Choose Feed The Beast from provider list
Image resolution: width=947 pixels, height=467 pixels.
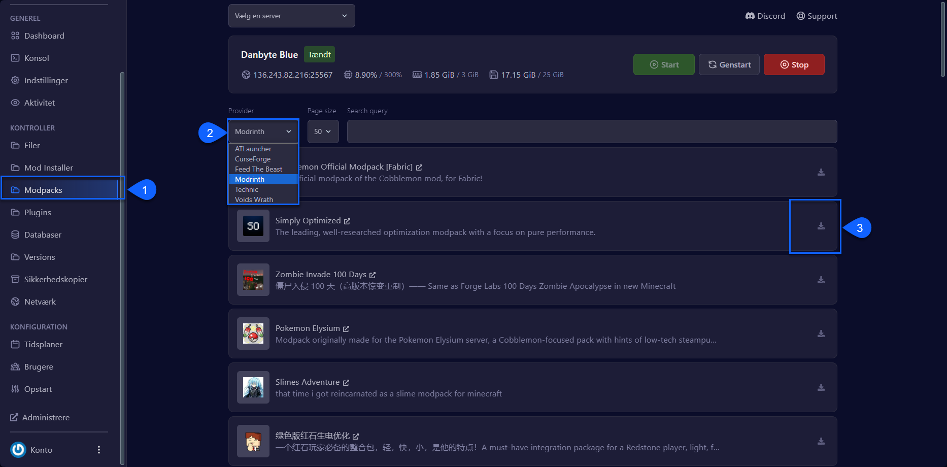(x=263, y=169)
